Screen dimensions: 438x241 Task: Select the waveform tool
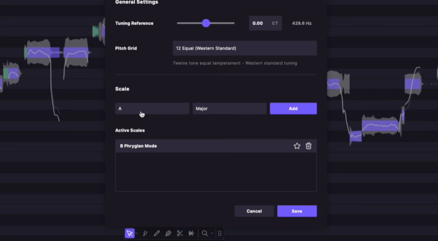191,233
